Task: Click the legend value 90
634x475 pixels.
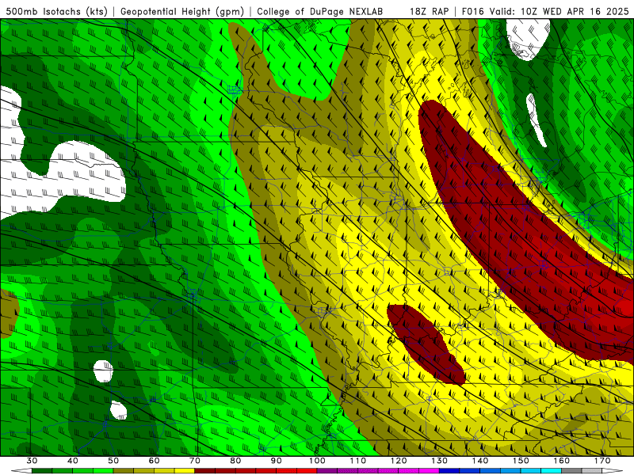Action: pyautogui.click(x=277, y=461)
